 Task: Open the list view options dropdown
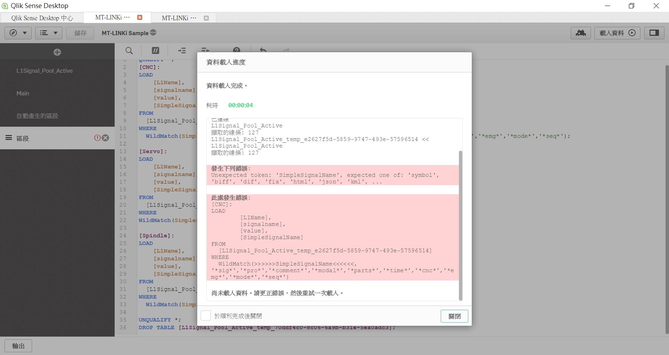[x=49, y=33]
